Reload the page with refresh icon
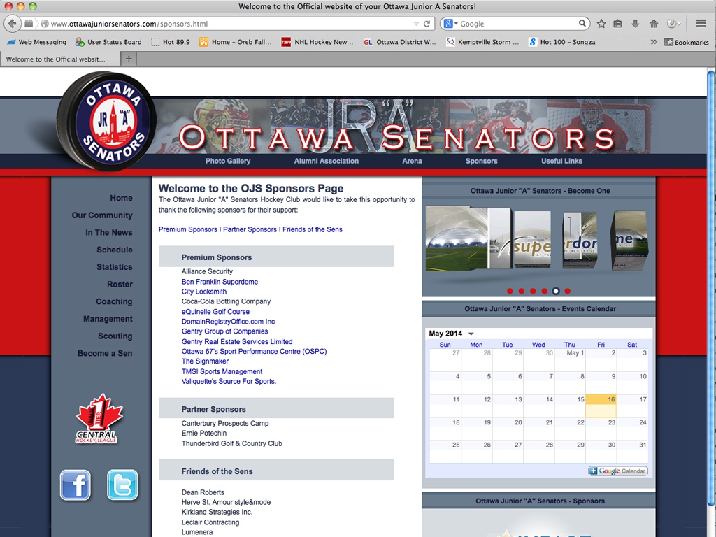Screen dimensions: 716x537 [427, 24]
